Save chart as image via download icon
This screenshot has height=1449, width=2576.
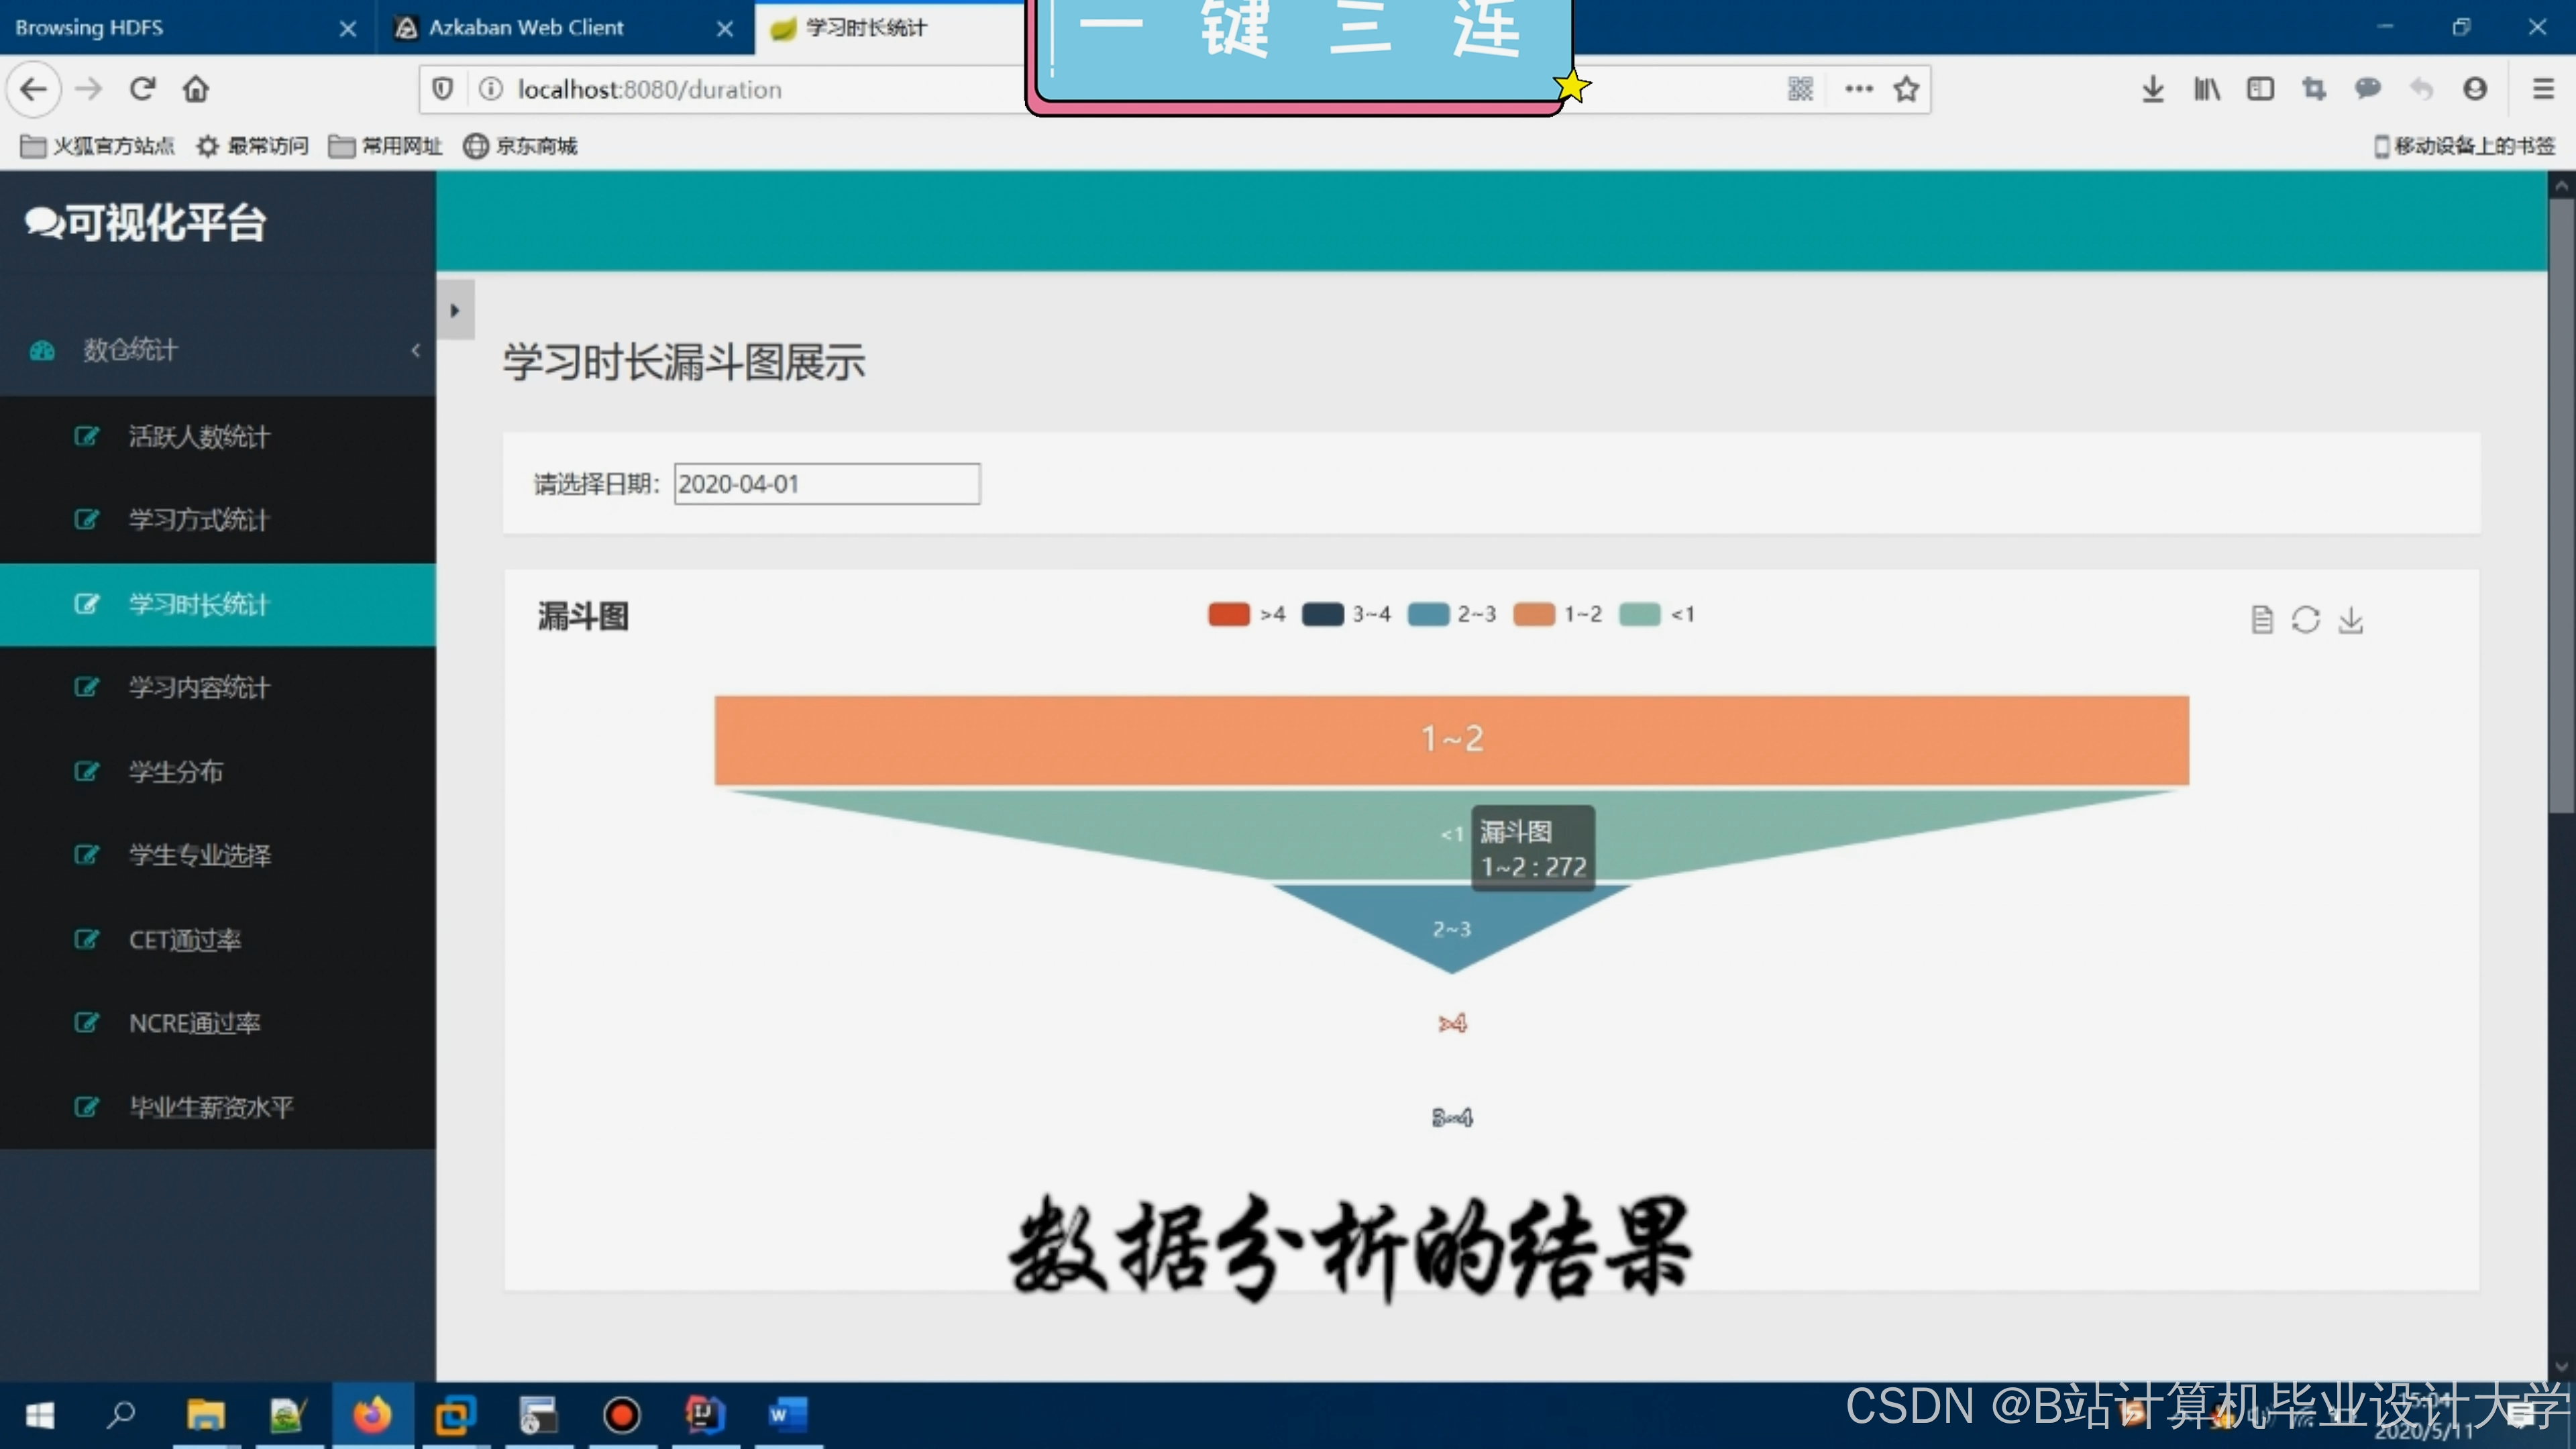click(x=2350, y=620)
